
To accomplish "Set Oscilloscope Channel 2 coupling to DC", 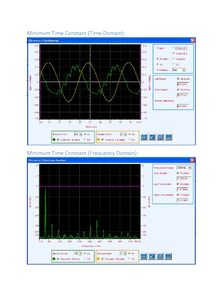I will [x=130, y=140].
